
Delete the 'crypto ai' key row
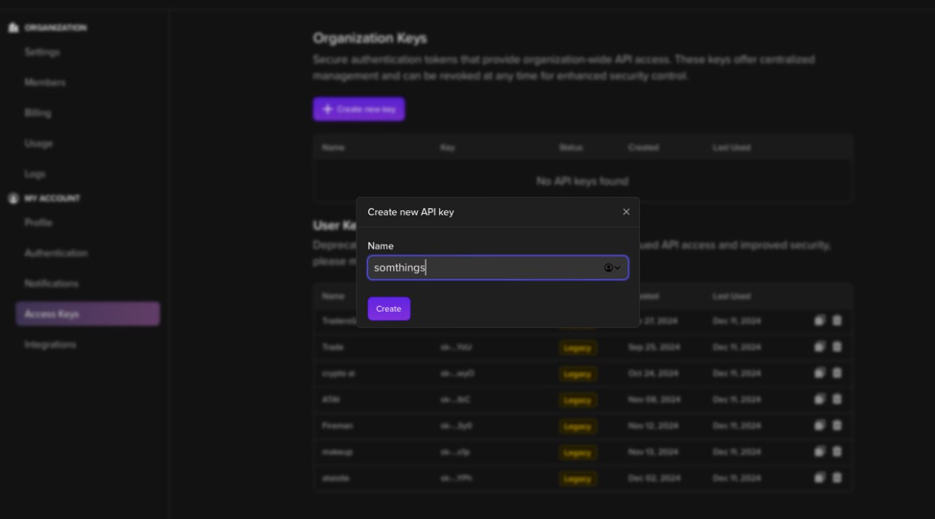click(837, 373)
